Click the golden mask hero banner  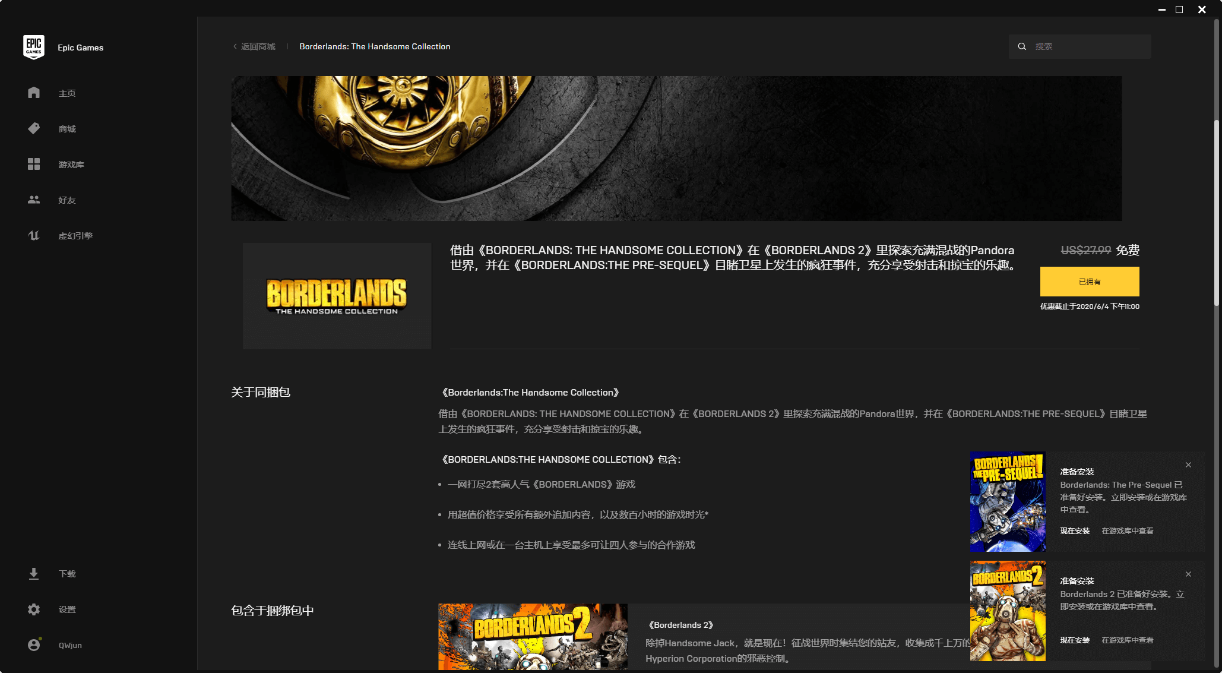pos(677,148)
